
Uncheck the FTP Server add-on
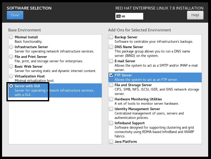pyautogui.click(x=111, y=75)
